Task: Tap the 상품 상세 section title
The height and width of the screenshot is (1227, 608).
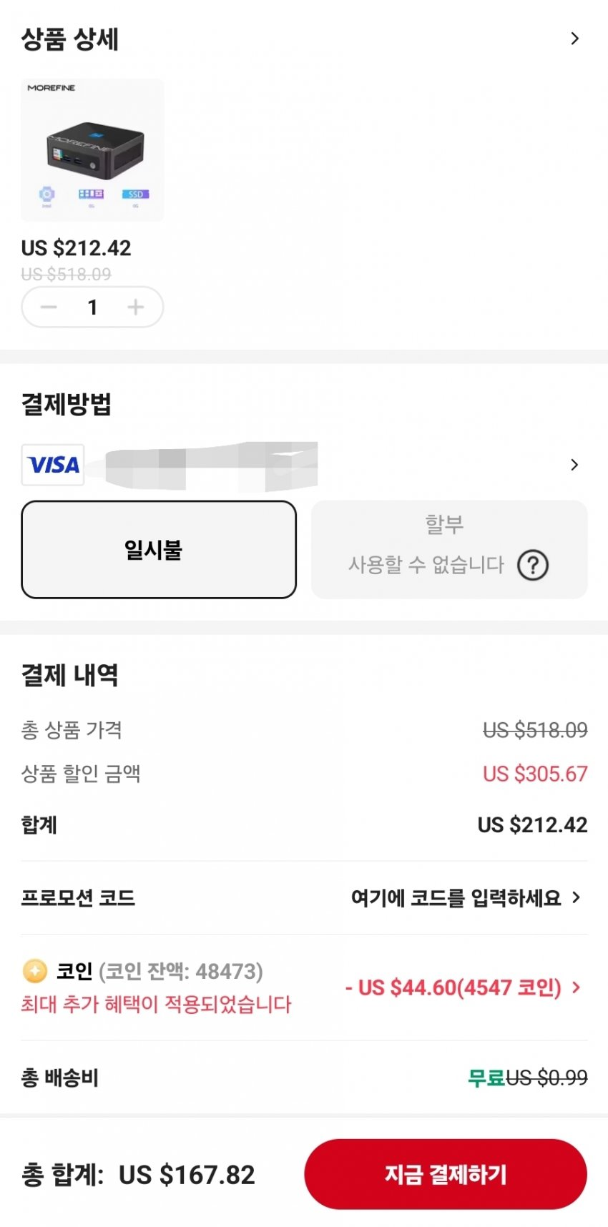Action: click(70, 39)
